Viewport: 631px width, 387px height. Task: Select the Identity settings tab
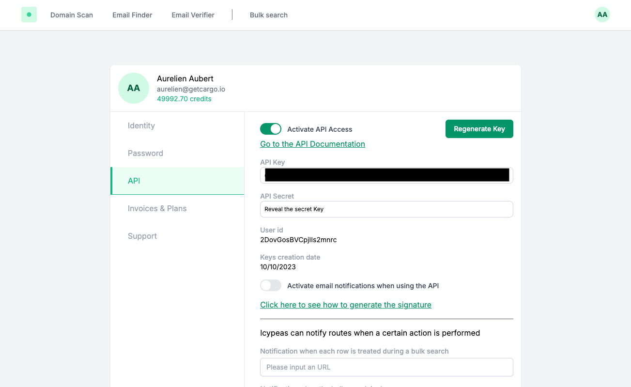[177, 125]
